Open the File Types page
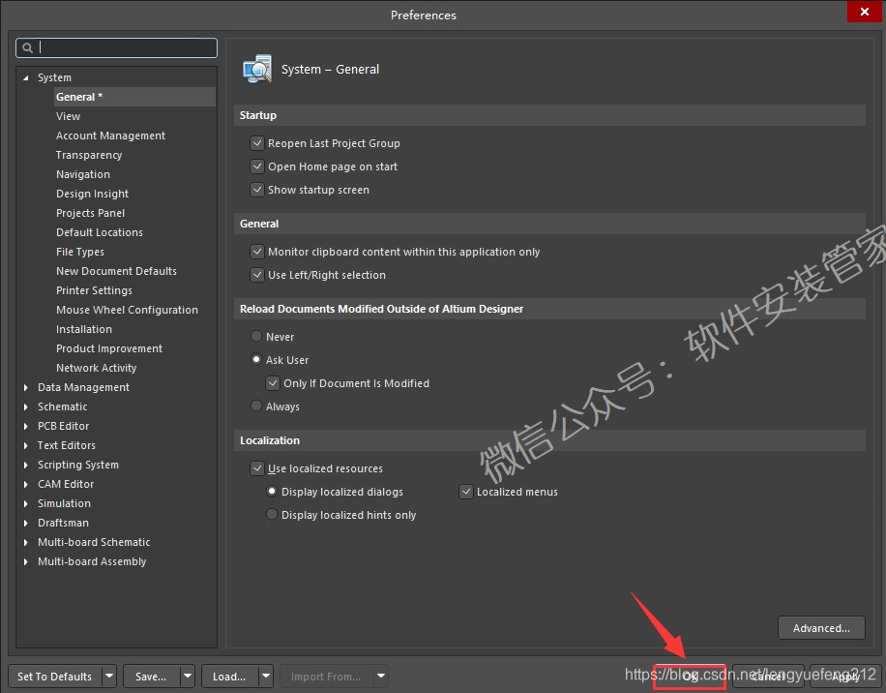Image resolution: width=886 pixels, height=693 pixels. click(79, 252)
